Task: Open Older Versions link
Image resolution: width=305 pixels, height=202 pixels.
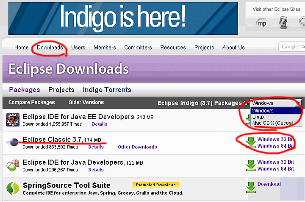Action: click(x=86, y=102)
